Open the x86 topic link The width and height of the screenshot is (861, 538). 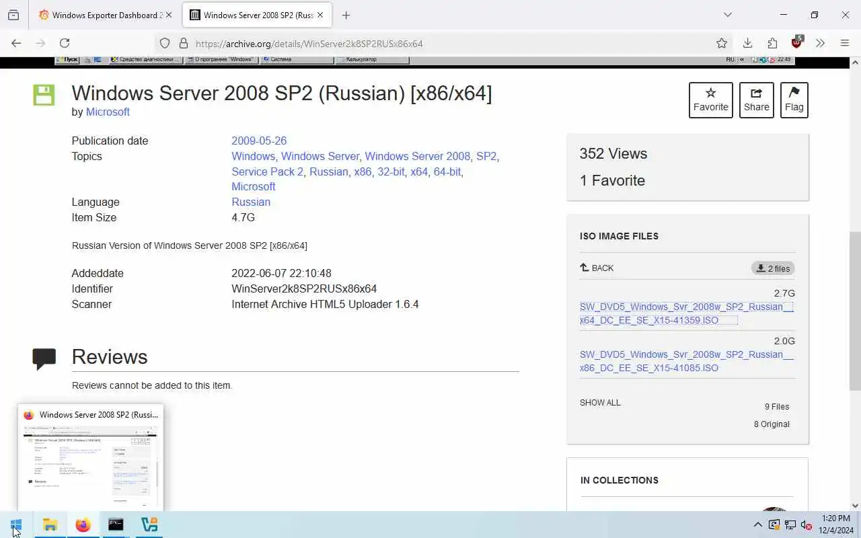363,171
